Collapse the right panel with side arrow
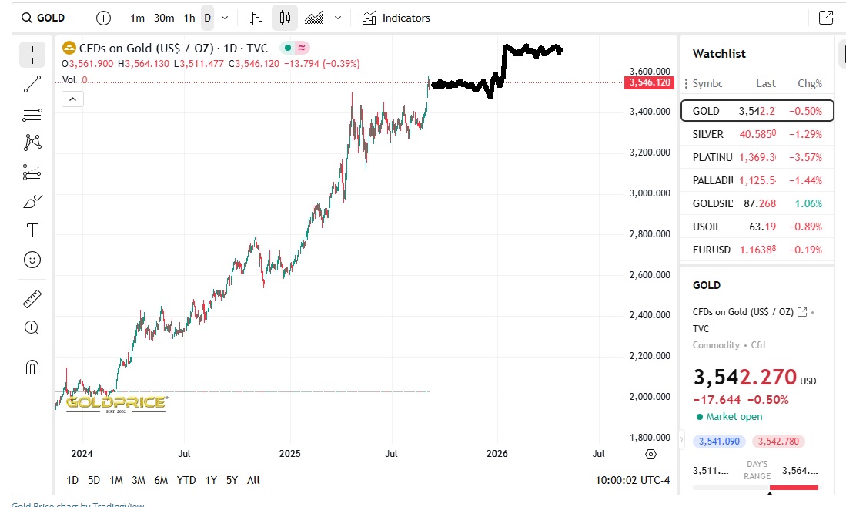Image resolution: width=846 pixels, height=507 pixels. [681, 439]
